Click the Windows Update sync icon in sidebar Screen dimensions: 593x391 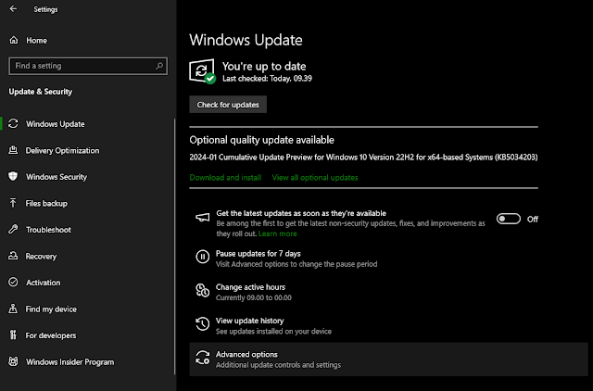click(x=13, y=123)
